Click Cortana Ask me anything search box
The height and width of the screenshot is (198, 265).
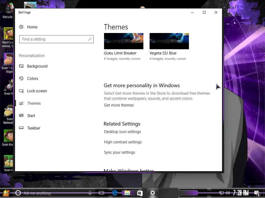point(54,193)
